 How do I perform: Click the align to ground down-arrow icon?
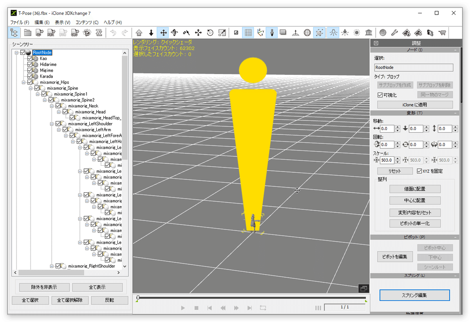pos(151,33)
